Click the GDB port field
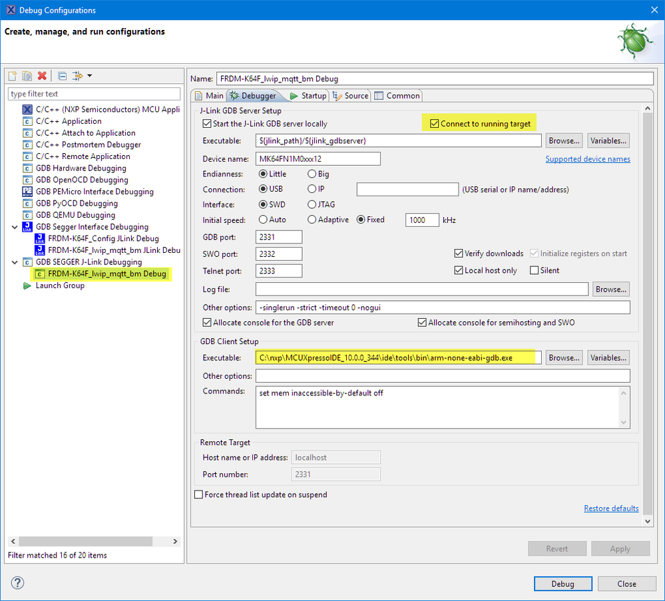This screenshot has height=601, width=665. pos(279,237)
